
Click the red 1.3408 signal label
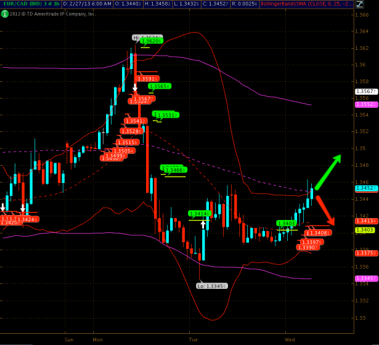[320, 232]
